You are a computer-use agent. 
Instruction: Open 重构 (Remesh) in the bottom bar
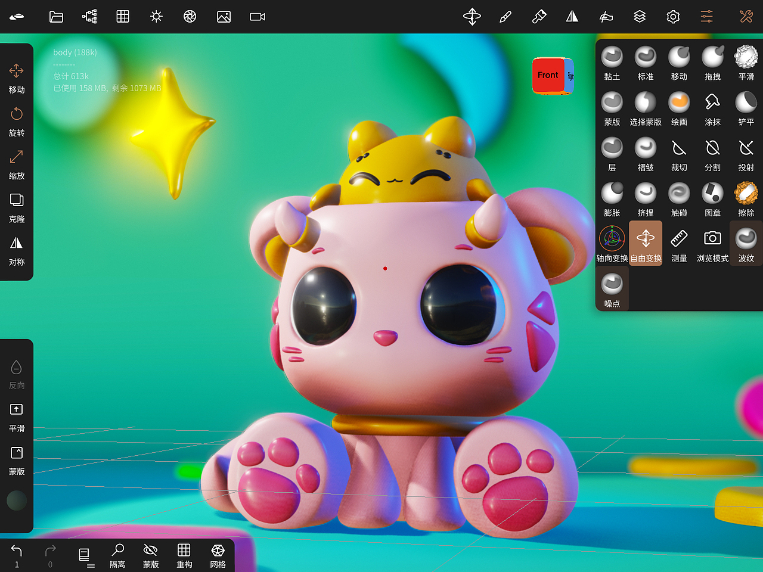click(184, 555)
